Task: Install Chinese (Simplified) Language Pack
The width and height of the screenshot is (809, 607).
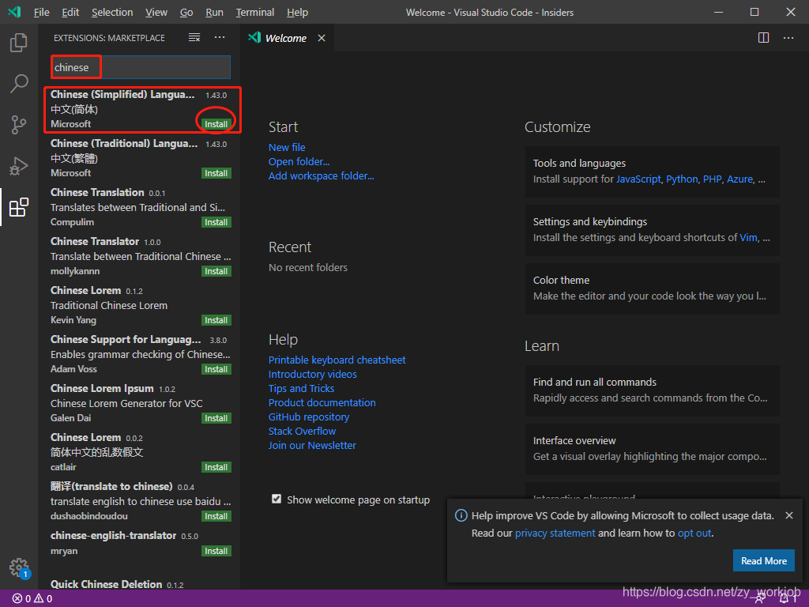Action: click(x=216, y=124)
